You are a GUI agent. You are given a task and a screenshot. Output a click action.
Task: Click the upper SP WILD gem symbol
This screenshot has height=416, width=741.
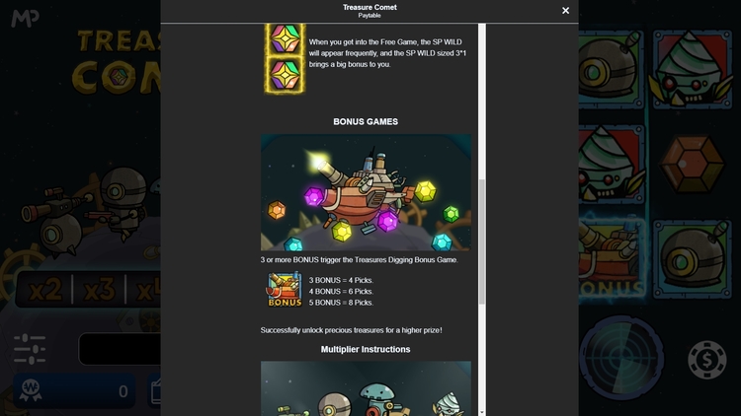pyautogui.click(x=285, y=38)
